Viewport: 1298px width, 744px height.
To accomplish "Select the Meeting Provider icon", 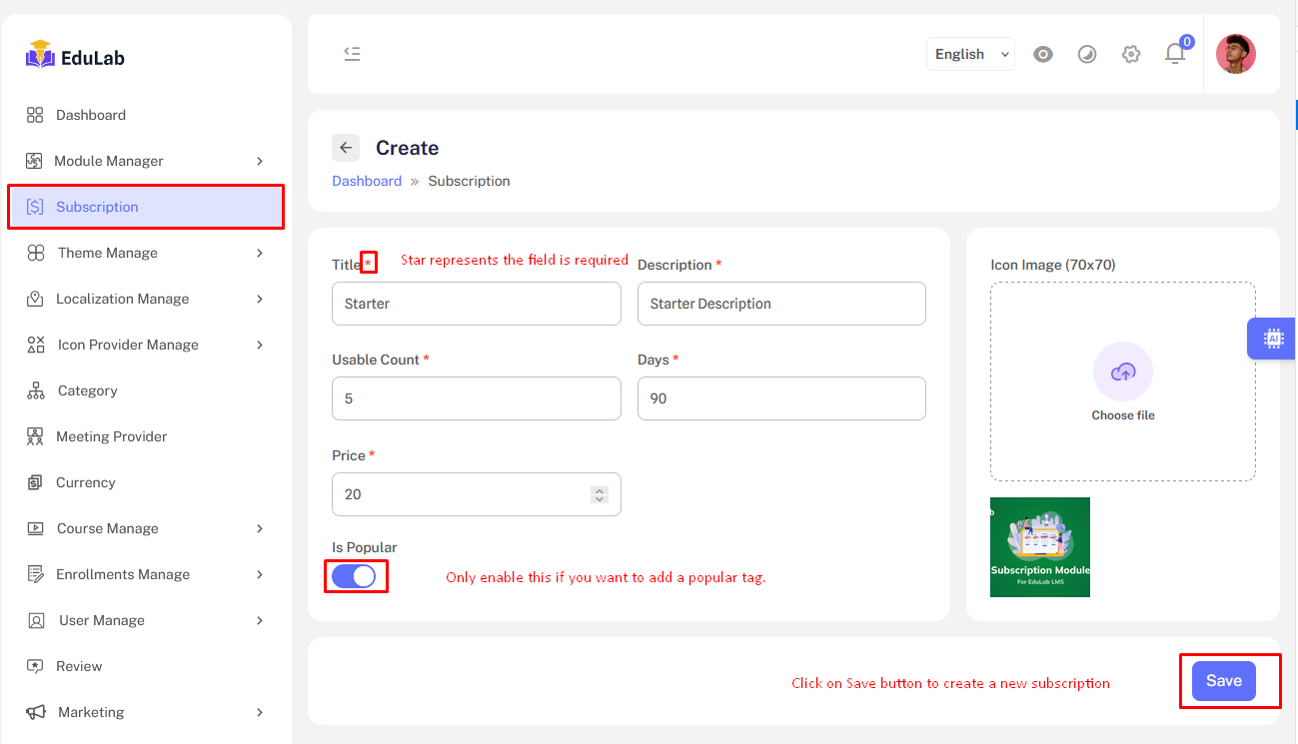I will [33, 436].
